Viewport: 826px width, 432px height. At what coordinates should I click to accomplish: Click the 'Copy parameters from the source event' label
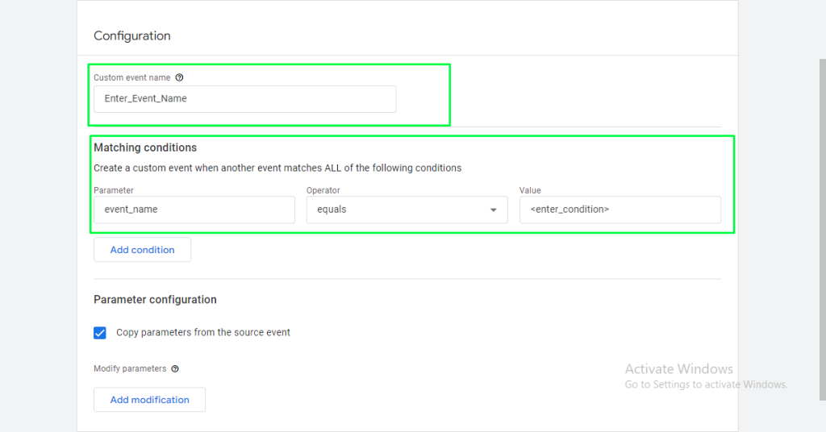tap(203, 332)
